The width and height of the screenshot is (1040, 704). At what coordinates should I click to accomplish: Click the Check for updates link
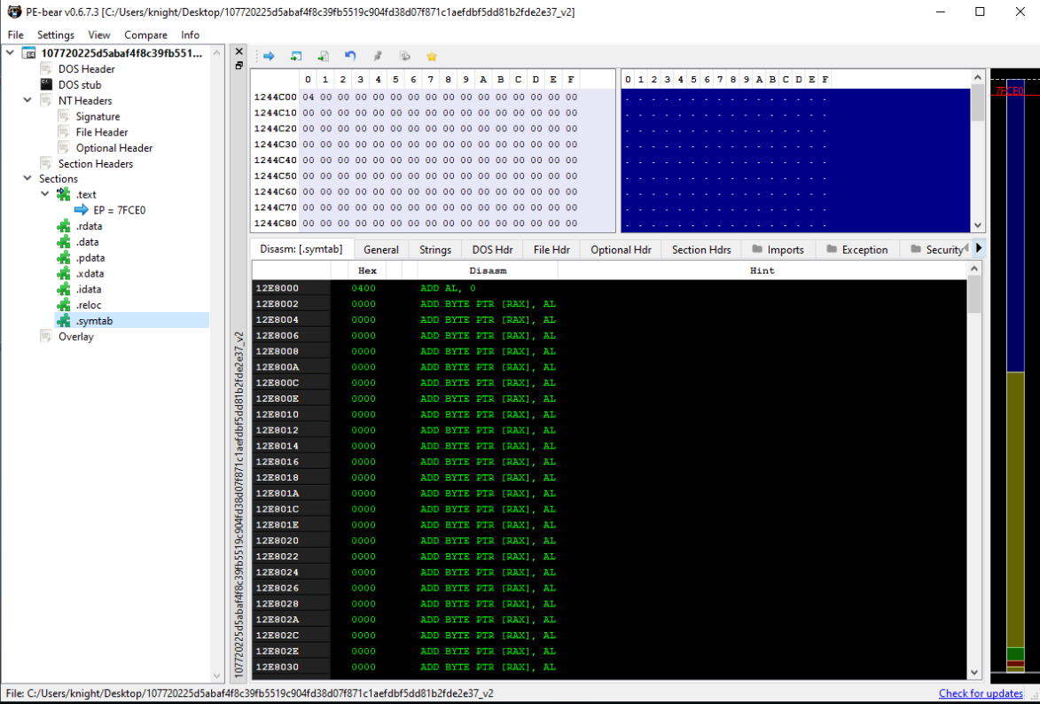coord(981,693)
